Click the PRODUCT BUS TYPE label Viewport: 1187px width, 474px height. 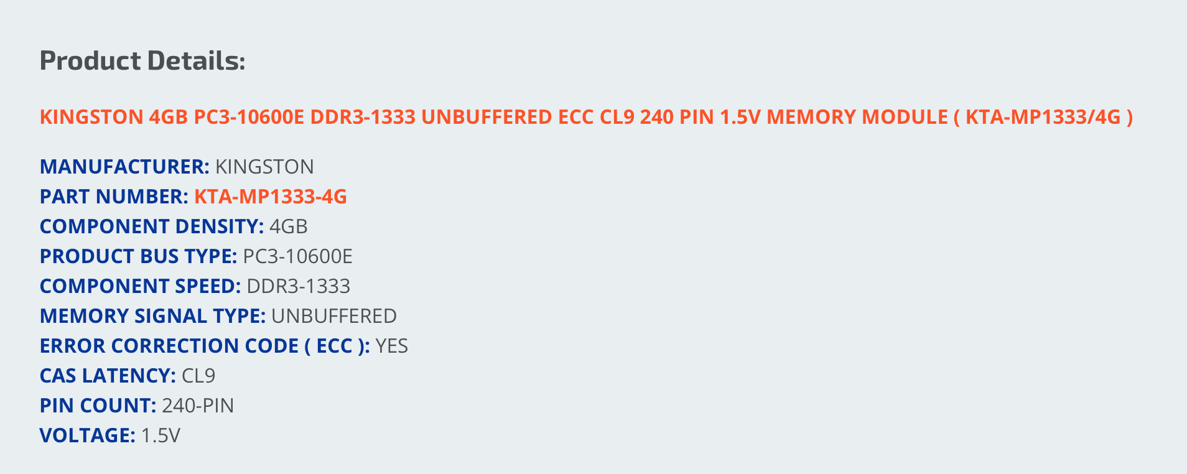click(138, 256)
